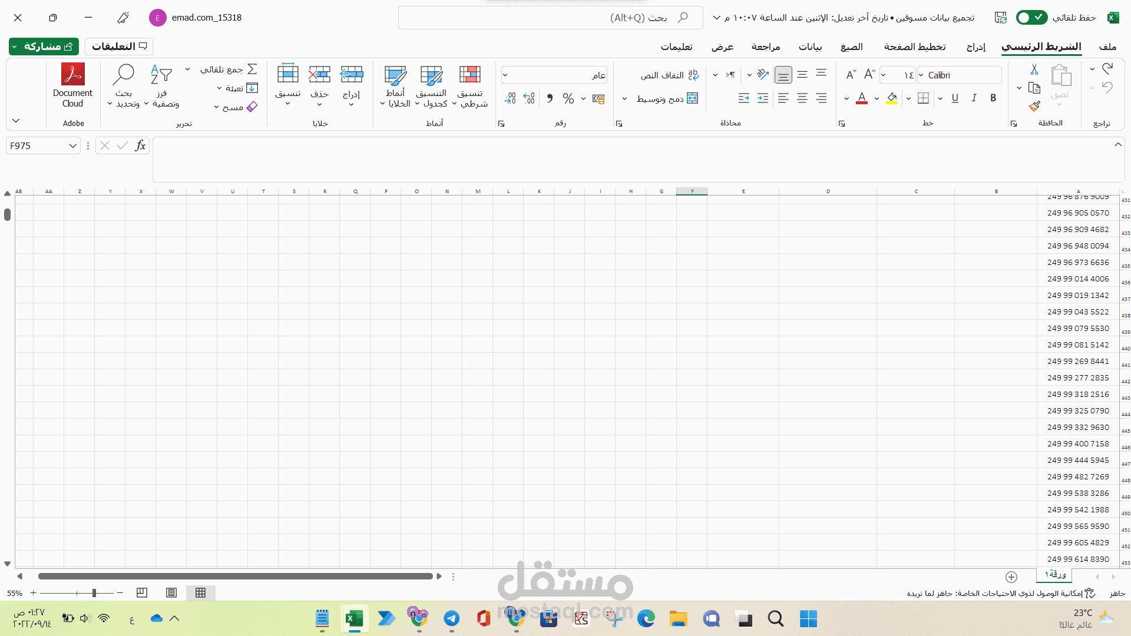Click the Comments button
Screen dimensions: 1131x636
(119, 46)
